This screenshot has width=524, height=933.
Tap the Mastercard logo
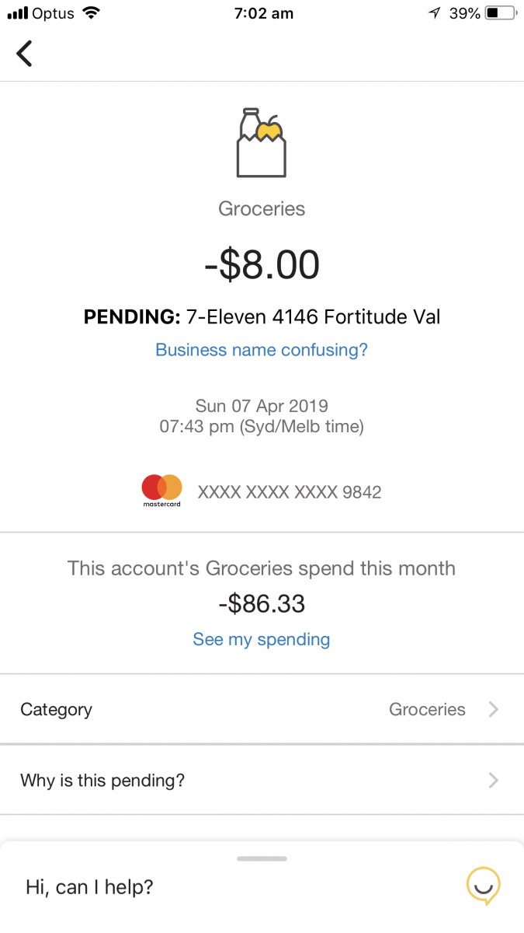[161, 491]
